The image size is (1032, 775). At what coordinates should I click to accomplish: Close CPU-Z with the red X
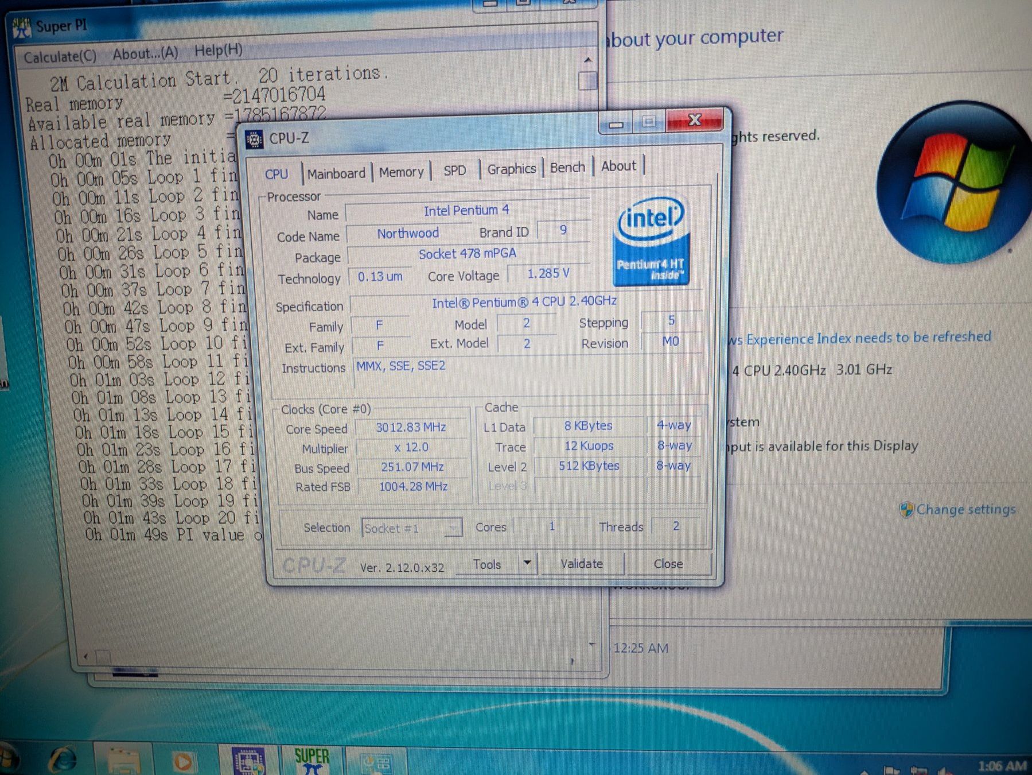coord(695,120)
